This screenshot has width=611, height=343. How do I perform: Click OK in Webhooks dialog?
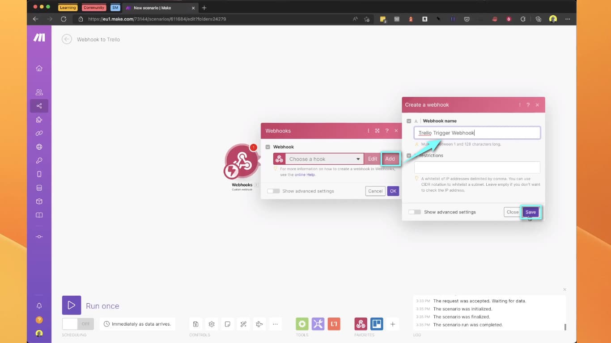pos(393,191)
